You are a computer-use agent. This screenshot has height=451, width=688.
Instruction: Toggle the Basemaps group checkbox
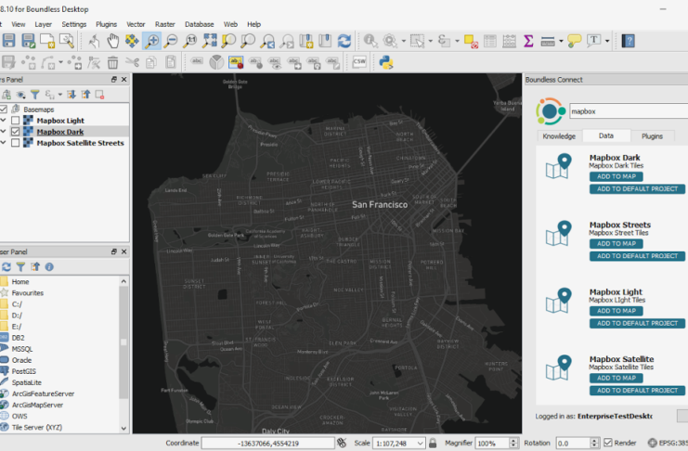(3, 109)
